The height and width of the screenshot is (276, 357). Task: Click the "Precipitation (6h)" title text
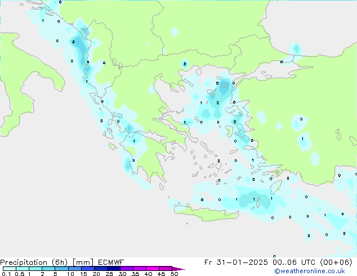34,262
